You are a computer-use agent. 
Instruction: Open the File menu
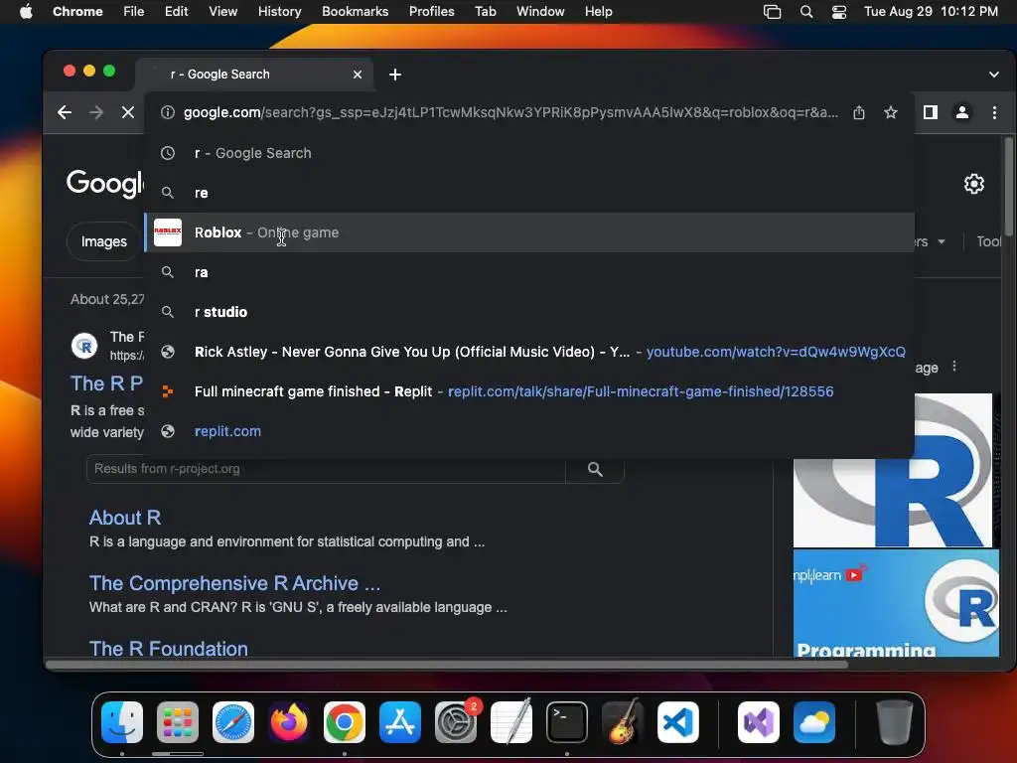coord(134,11)
